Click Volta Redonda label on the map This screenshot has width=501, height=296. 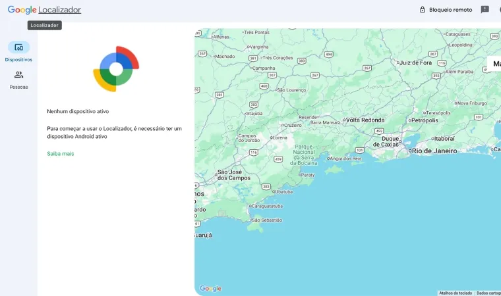tap(365, 120)
